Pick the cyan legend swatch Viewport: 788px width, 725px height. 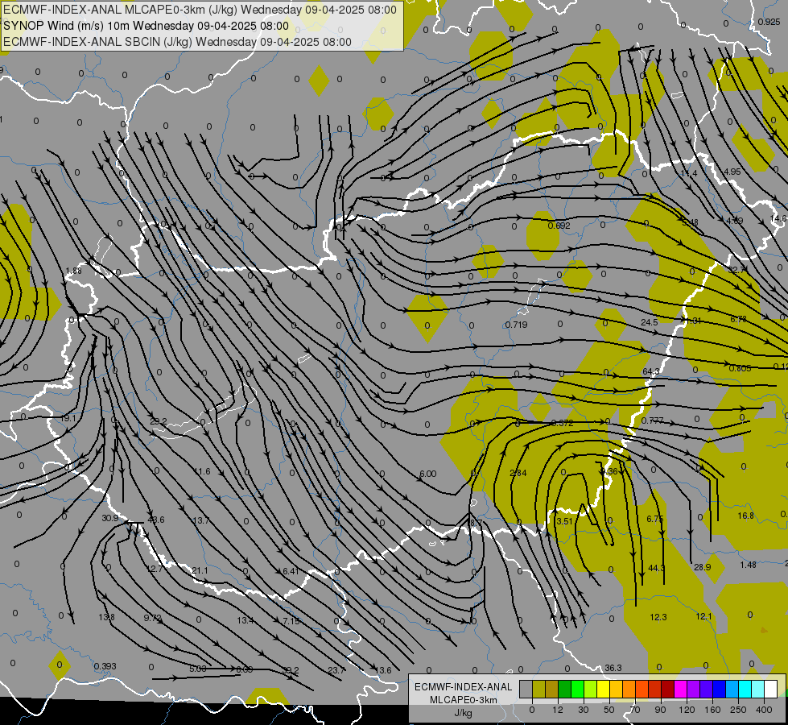(745, 689)
